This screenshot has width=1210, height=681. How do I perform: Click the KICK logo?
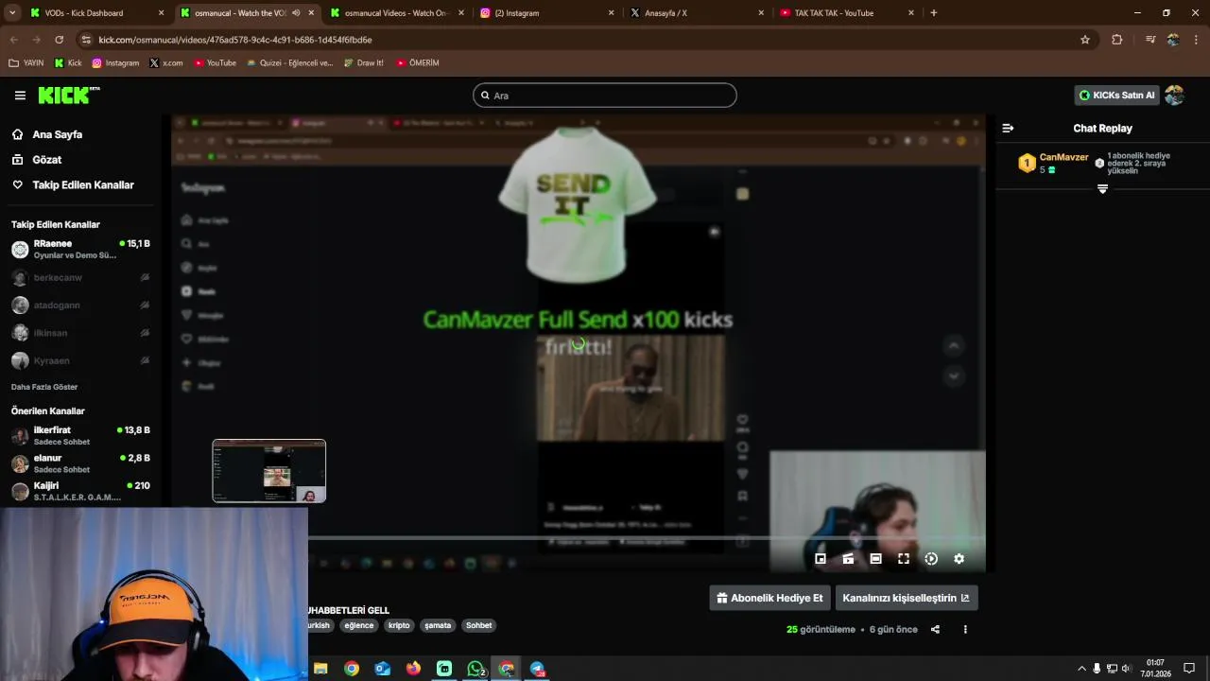[68, 96]
